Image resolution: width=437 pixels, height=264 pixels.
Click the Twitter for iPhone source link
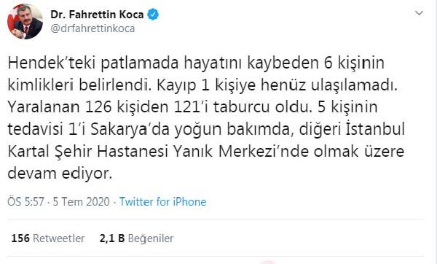click(162, 201)
